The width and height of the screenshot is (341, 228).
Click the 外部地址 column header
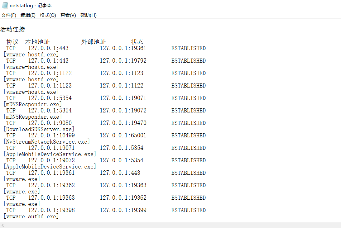tap(94, 42)
